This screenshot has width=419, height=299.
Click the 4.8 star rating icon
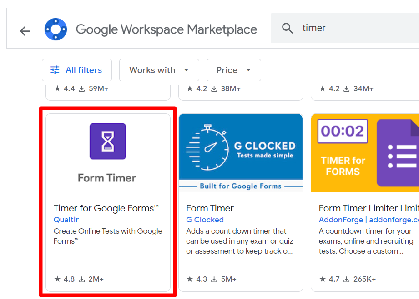click(57, 279)
